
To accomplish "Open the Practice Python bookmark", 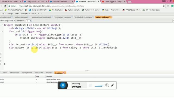I will [x=56, y=10].
